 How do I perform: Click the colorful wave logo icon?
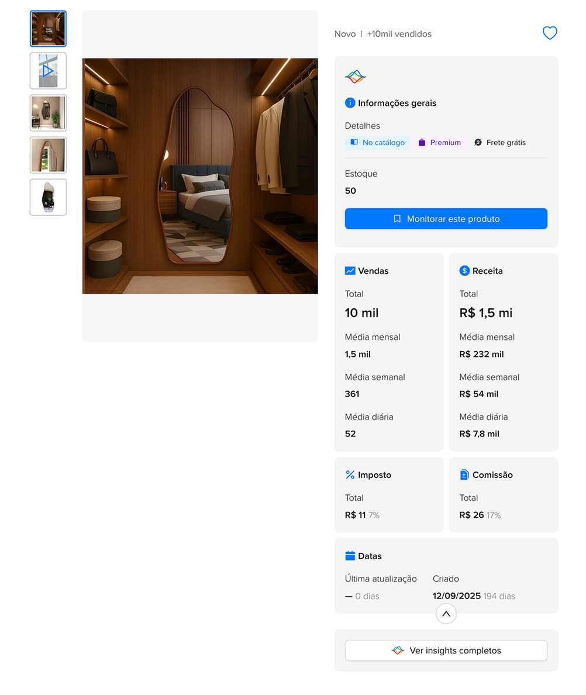pyautogui.click(x=355, y=77)
